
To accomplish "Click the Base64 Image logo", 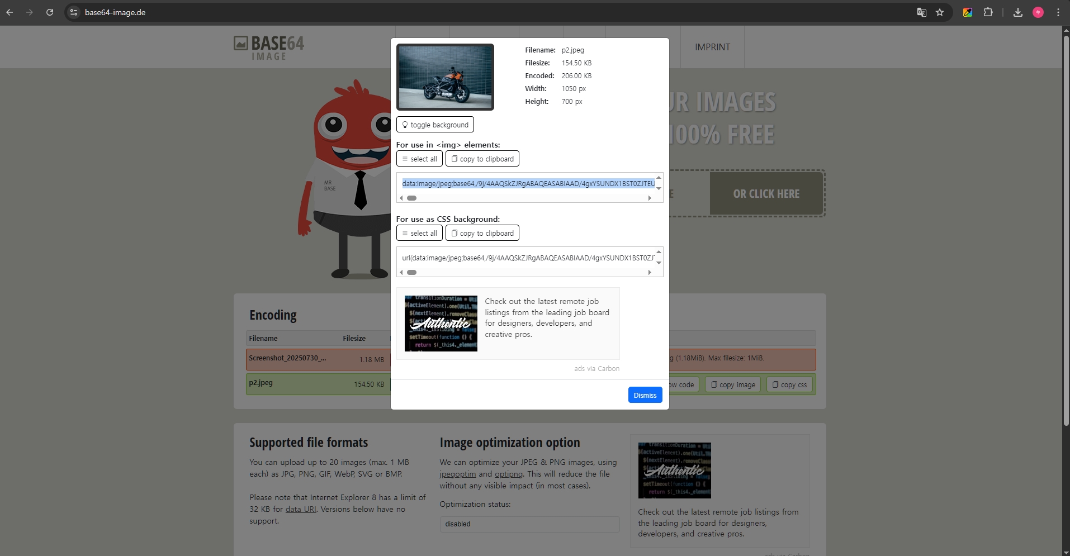I will (269, 47).
